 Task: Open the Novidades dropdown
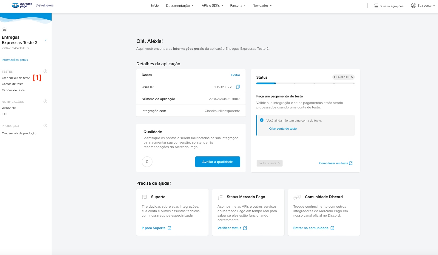click(262, 6)
